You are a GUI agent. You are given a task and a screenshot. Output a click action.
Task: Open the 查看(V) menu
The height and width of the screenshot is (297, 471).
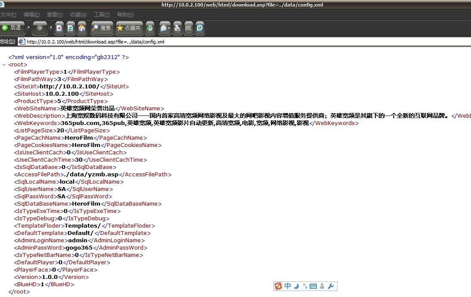pos(55,14)
